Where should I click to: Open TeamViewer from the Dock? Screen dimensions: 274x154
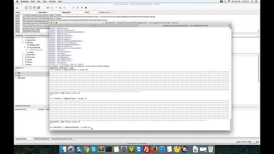(x=139, y=149)
